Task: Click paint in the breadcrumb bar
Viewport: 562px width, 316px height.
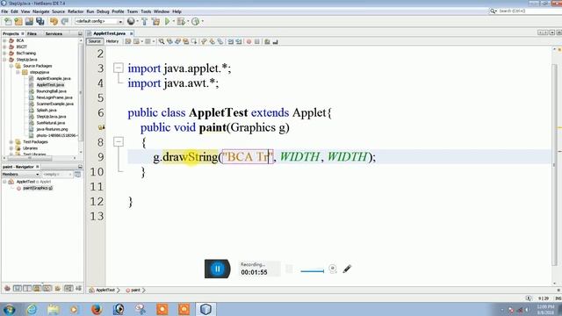Action: [x=135, y=290]
